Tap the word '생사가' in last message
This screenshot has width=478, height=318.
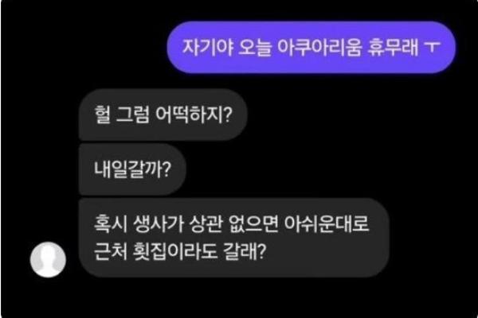[x=159, y=223]
